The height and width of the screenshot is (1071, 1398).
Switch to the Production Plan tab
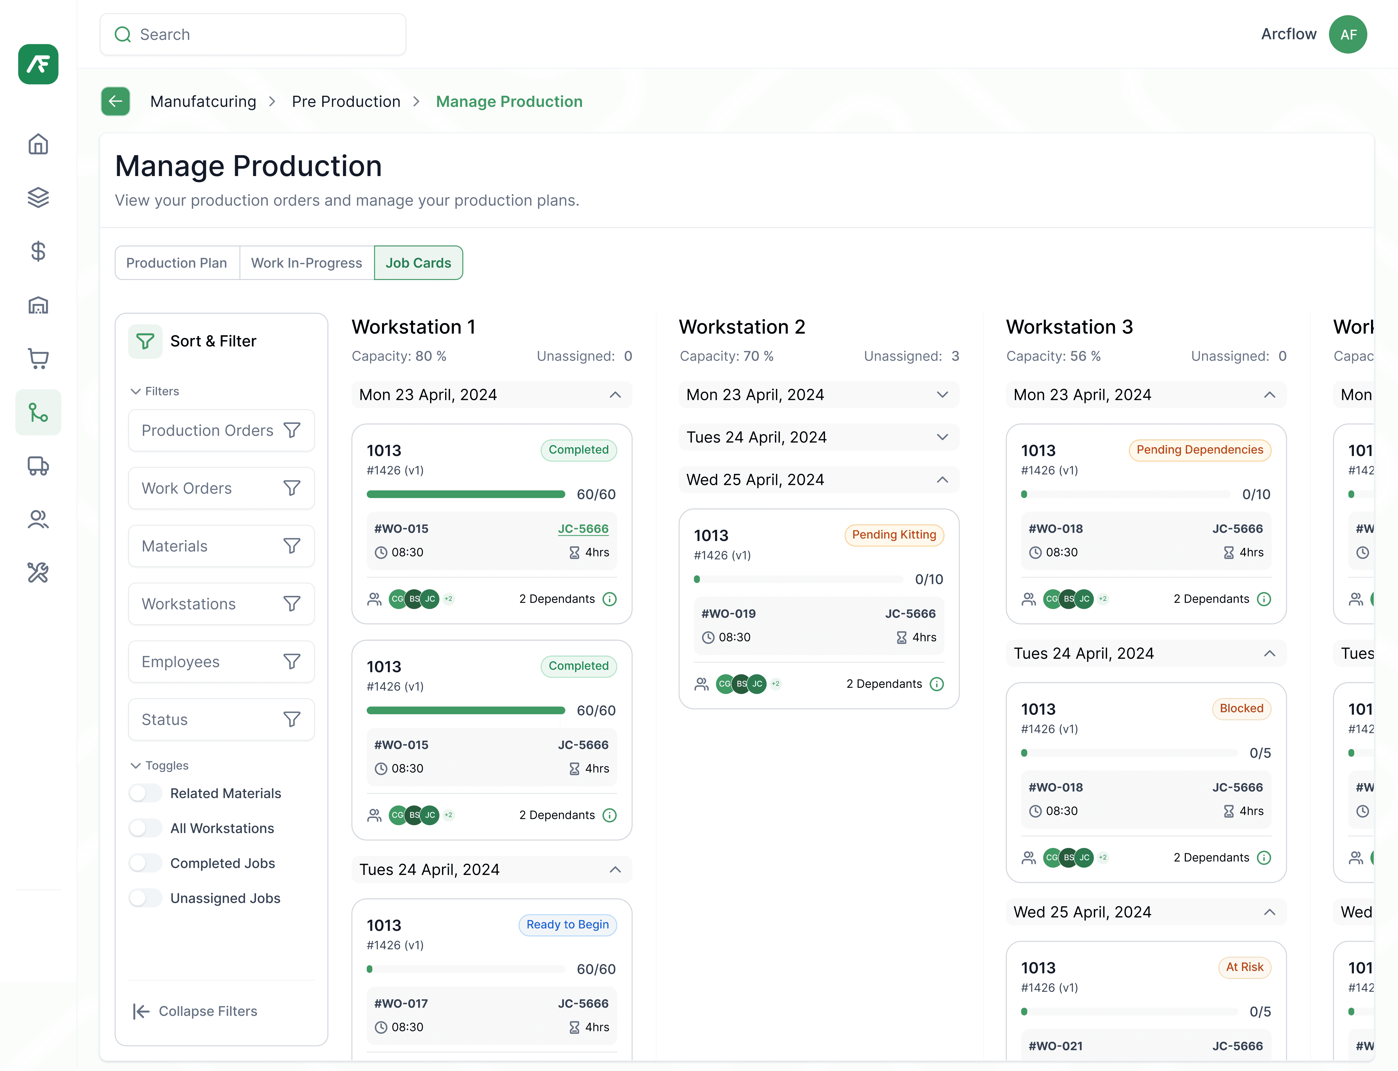[177, 263]
